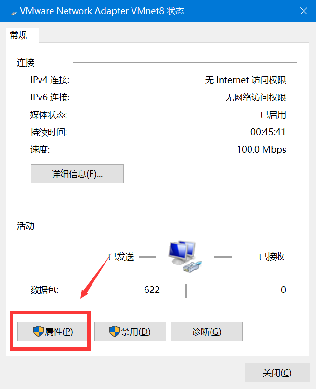Open adapter 属性(P) properties
The width and height of the screenshot is (316, 389).
pyautogui.click(x=52, y=332)
